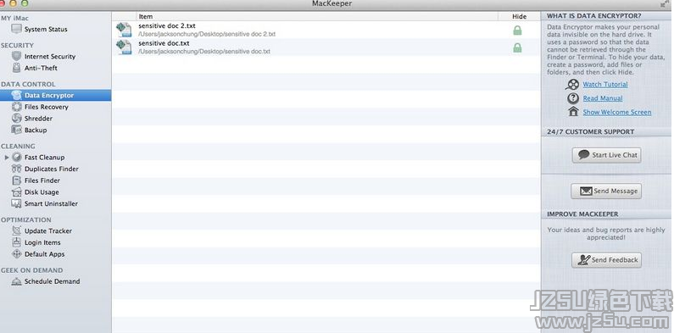Viewport: 674px width, 333px height.
Task: Open Duplicates Finder section
Action: click(x=52, y=169)
